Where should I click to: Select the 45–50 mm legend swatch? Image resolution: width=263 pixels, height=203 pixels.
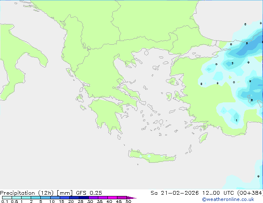tap(122, 198)
